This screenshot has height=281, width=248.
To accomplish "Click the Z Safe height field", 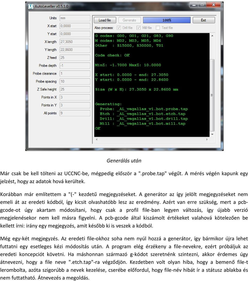I will click(x=75, y=89).
